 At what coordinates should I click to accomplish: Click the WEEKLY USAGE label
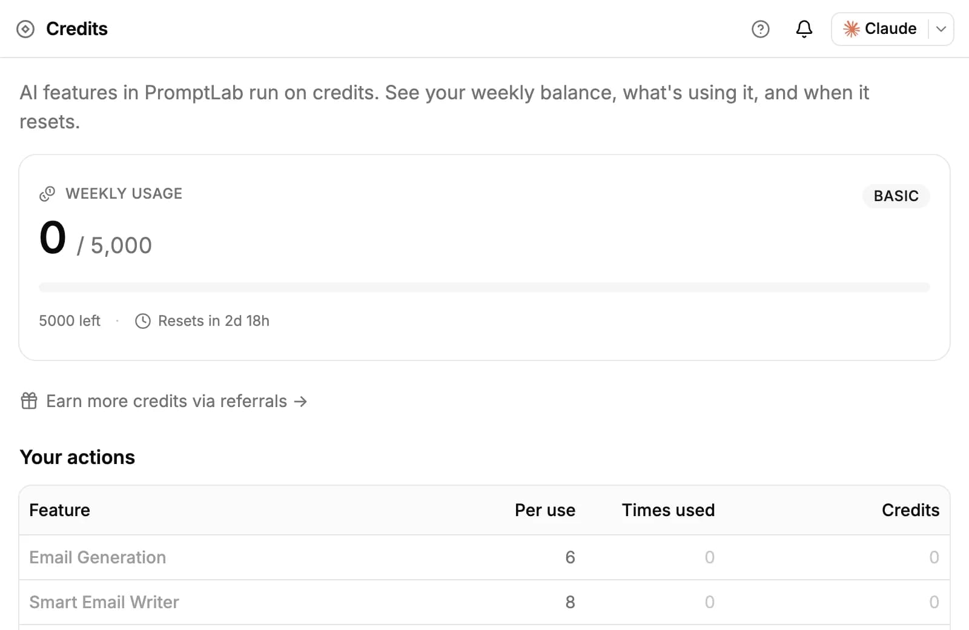tap(124, 194)
